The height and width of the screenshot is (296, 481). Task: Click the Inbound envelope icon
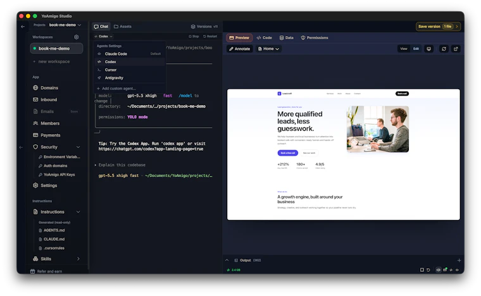pos(35,99)
